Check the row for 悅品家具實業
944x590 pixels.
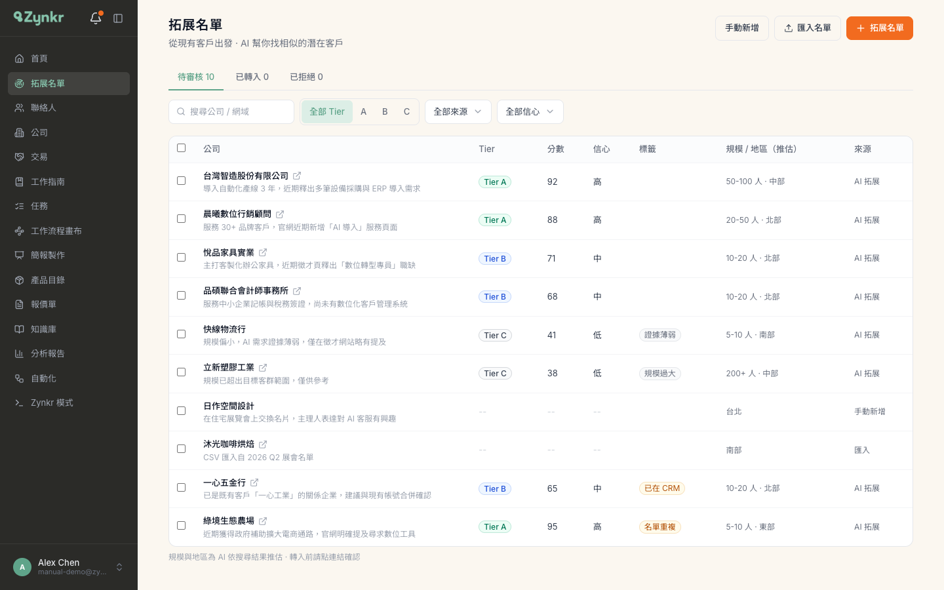182,258
